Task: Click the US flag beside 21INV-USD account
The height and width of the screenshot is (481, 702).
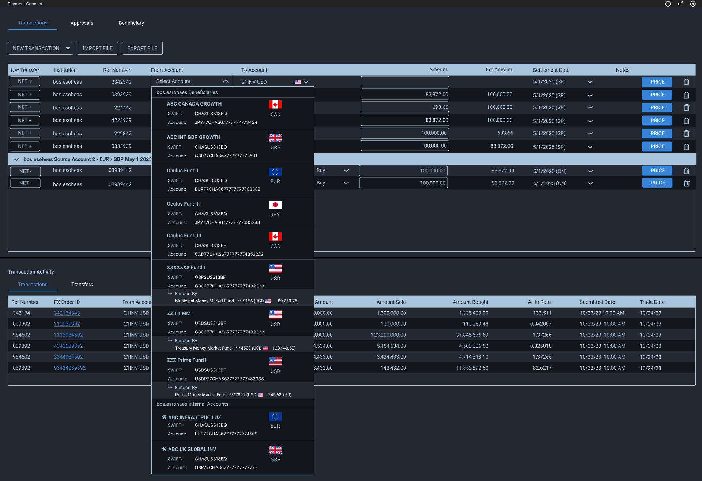Action: [x=297, y=81]
